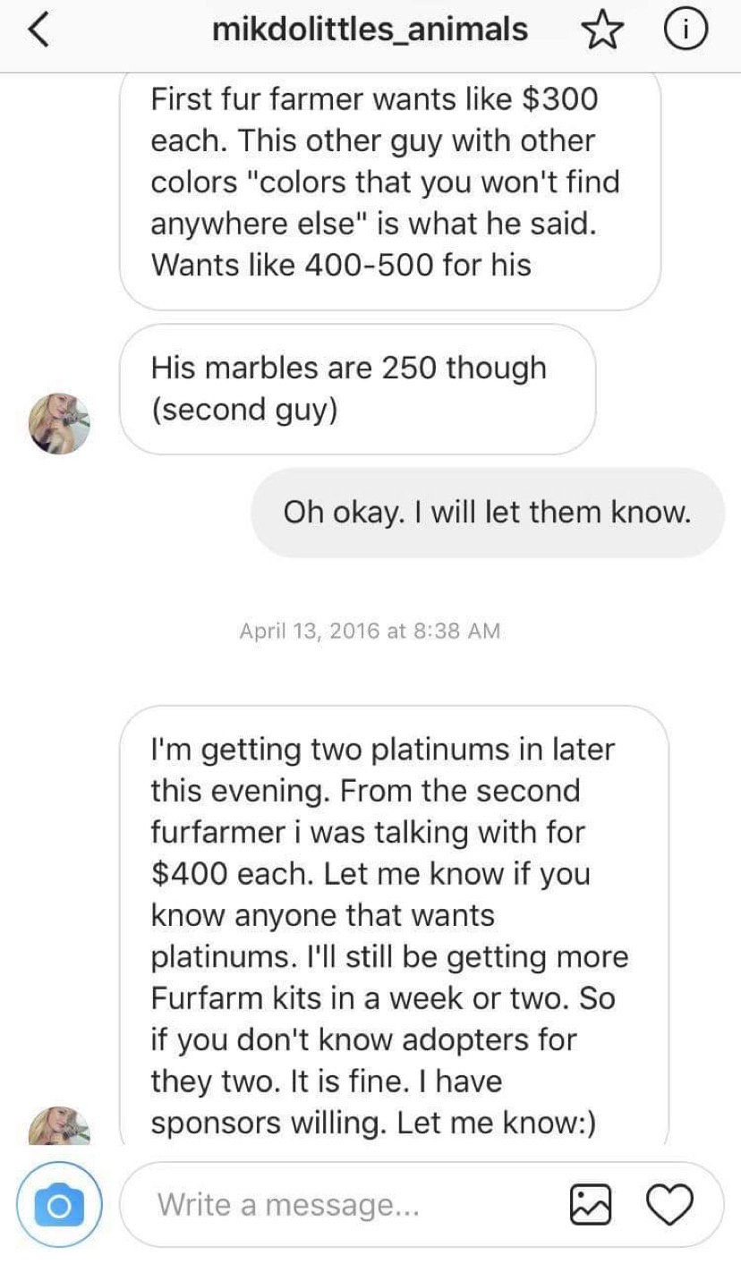This screenshot has height=1264, width=741.
Task: Open the mikdolittles_animals profile title
Action: click(x=370, y=30)
